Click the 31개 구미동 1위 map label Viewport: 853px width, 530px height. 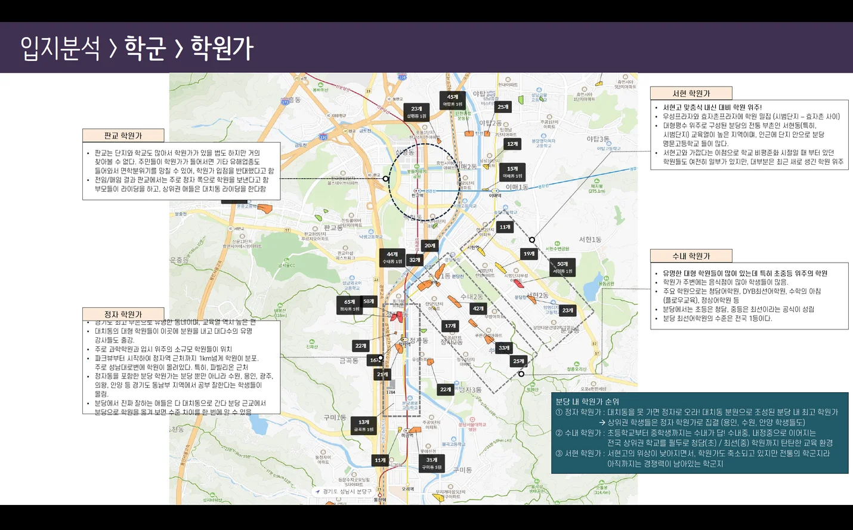pos(432,464)
